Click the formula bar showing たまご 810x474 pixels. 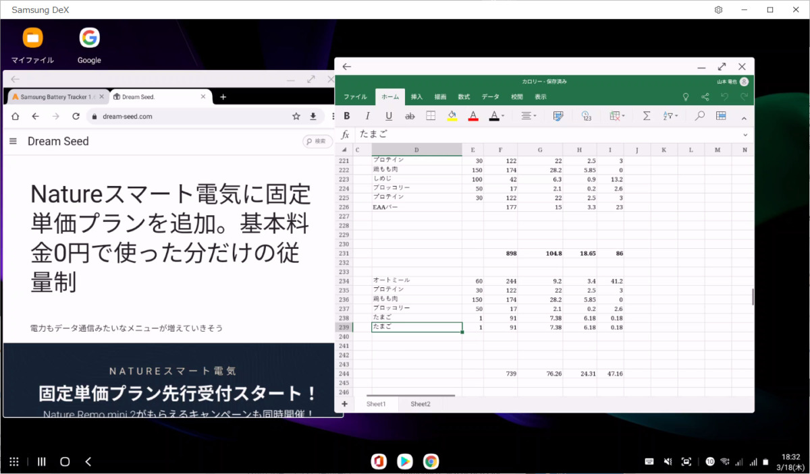click(547, 135)
